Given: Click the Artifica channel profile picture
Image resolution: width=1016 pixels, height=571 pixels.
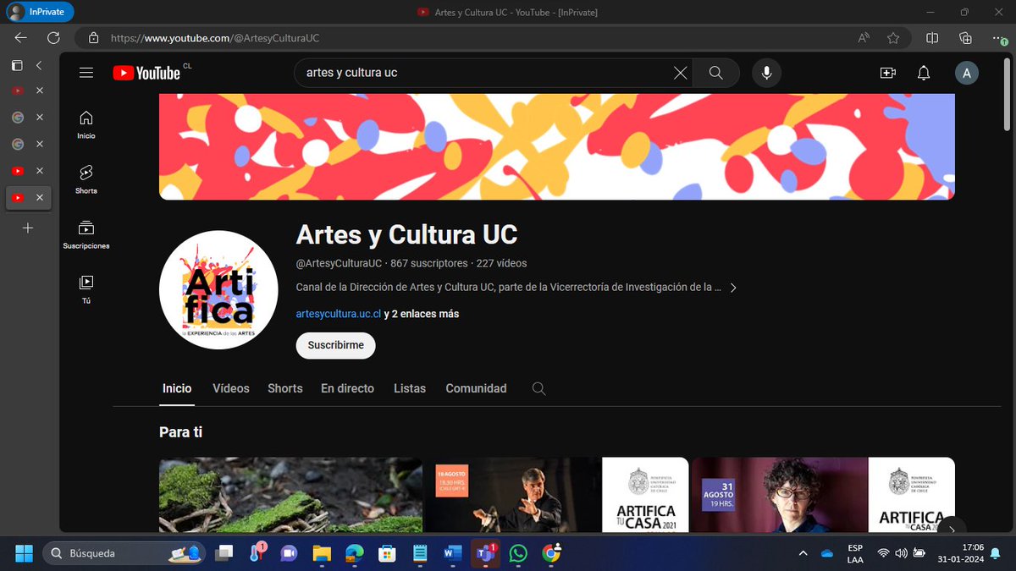Looking at the screenshot, I should click(218, 289).
